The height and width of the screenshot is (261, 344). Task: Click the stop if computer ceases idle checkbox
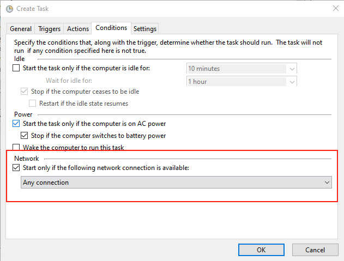[x=24, y=92]
